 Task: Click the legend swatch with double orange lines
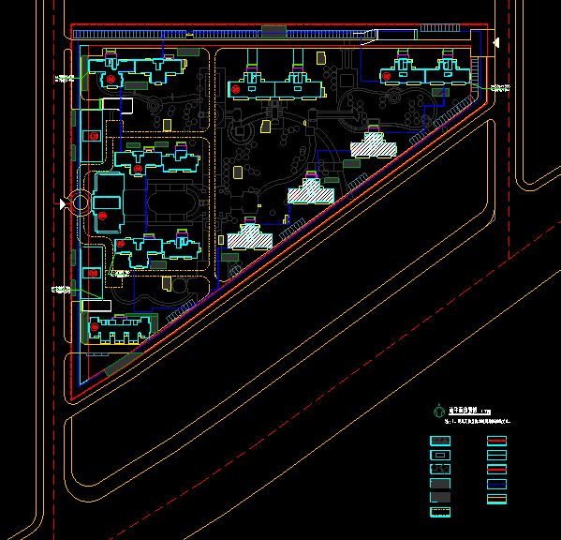[x=496, y=499]
